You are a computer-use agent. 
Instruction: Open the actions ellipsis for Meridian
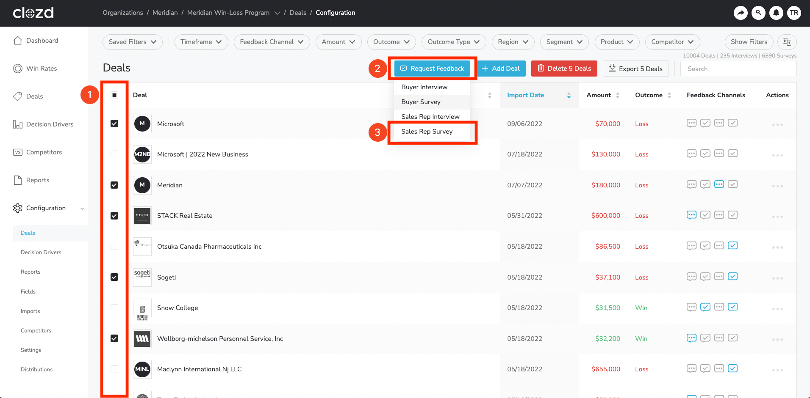[x=777, y=186]
